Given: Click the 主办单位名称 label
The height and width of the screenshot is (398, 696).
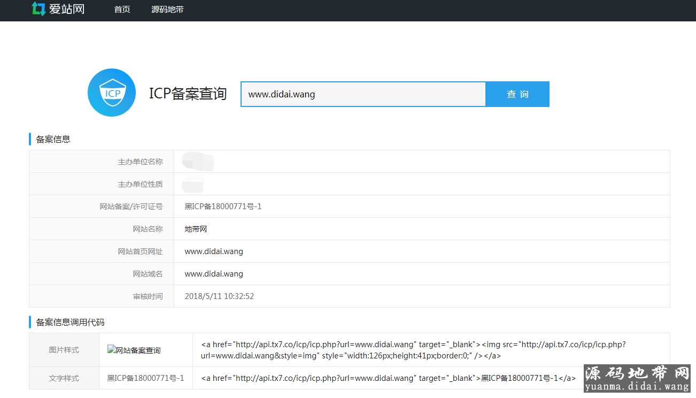Looking at the screenshot, I should click(x=140, y=162).
